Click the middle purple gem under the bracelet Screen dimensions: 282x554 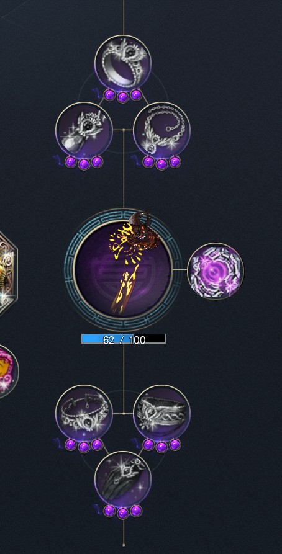pyautogui.click(x=84, y=447)
